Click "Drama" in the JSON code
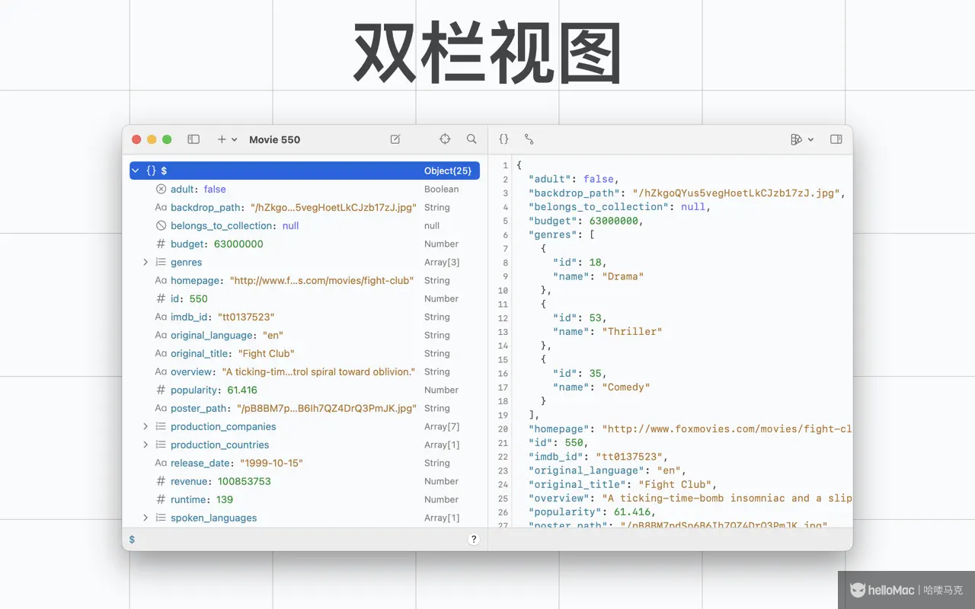The width and height of the screenshot is (975, 609). 623,276
